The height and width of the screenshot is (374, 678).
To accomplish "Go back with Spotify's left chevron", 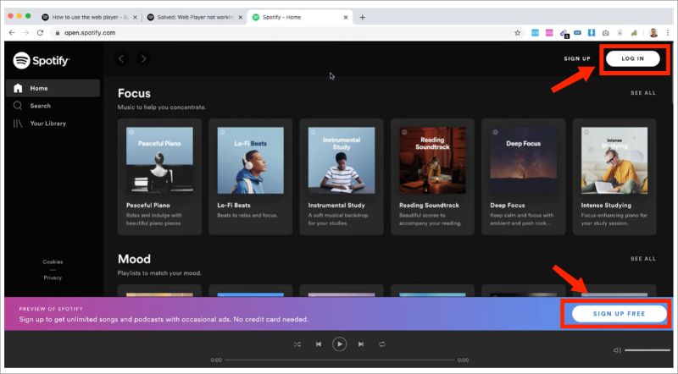I will (121, 58).
